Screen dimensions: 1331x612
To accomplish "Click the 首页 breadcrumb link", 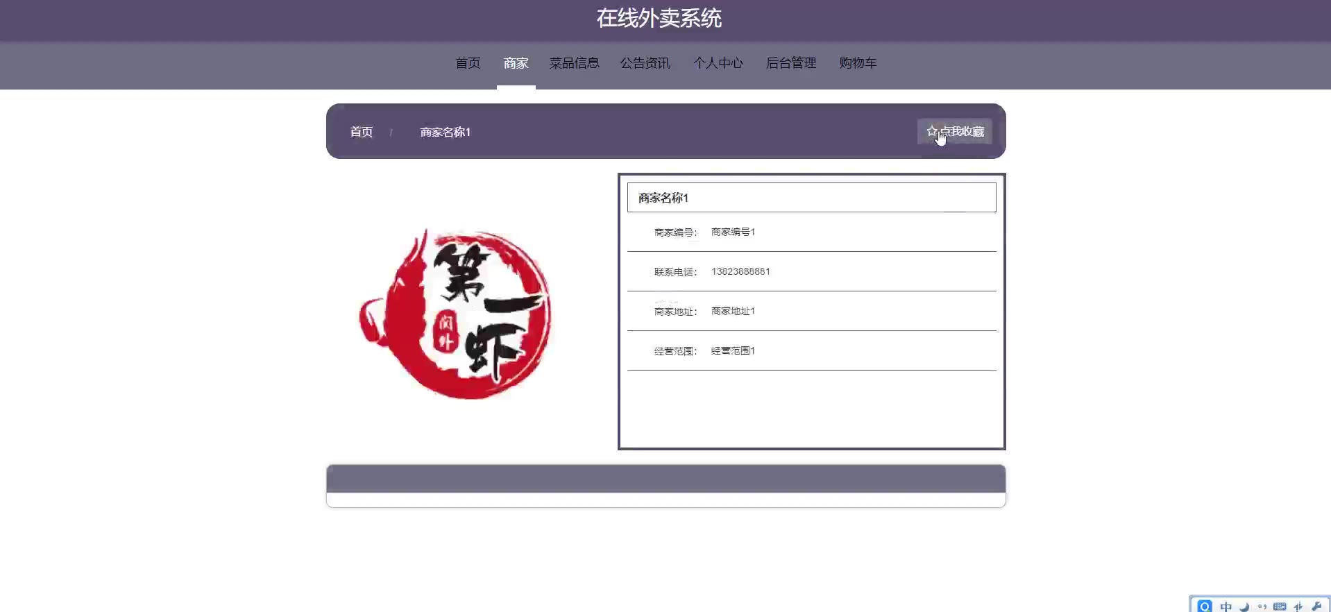I will (362, 132).
